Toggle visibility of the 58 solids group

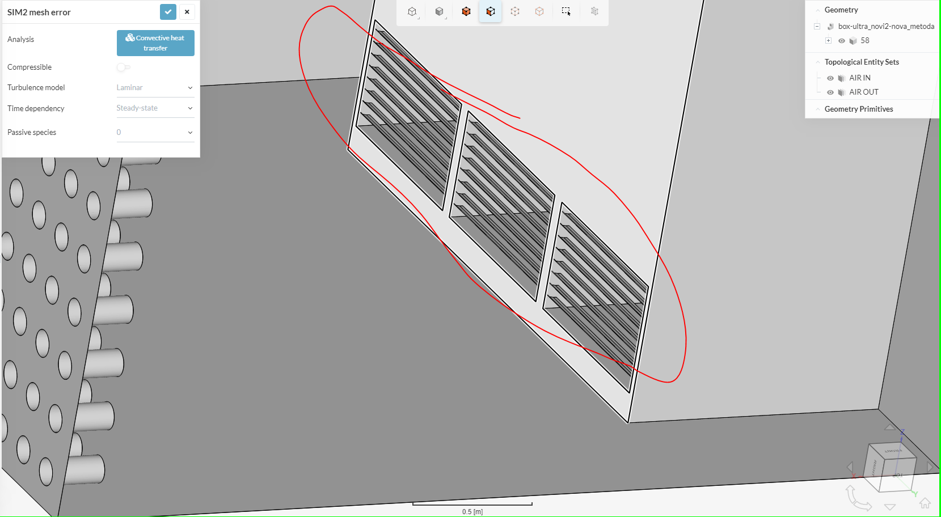(842, 41)
